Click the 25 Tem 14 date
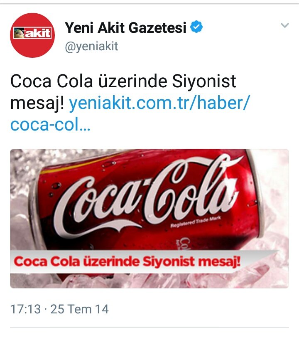 [79, 309]
